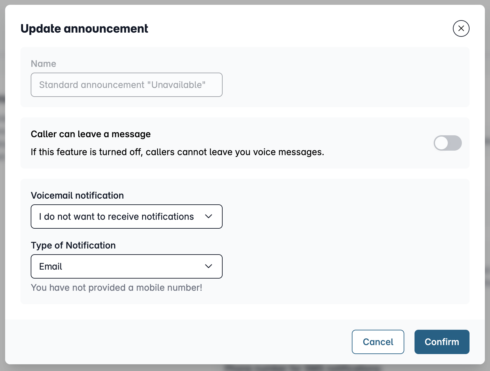Click "You have not provided a mobile number!" hint

coord(117,288)
